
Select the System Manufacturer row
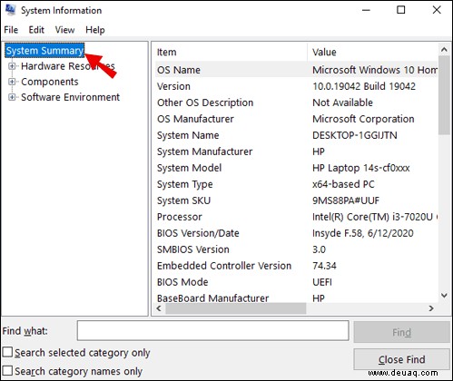point(296,151)
